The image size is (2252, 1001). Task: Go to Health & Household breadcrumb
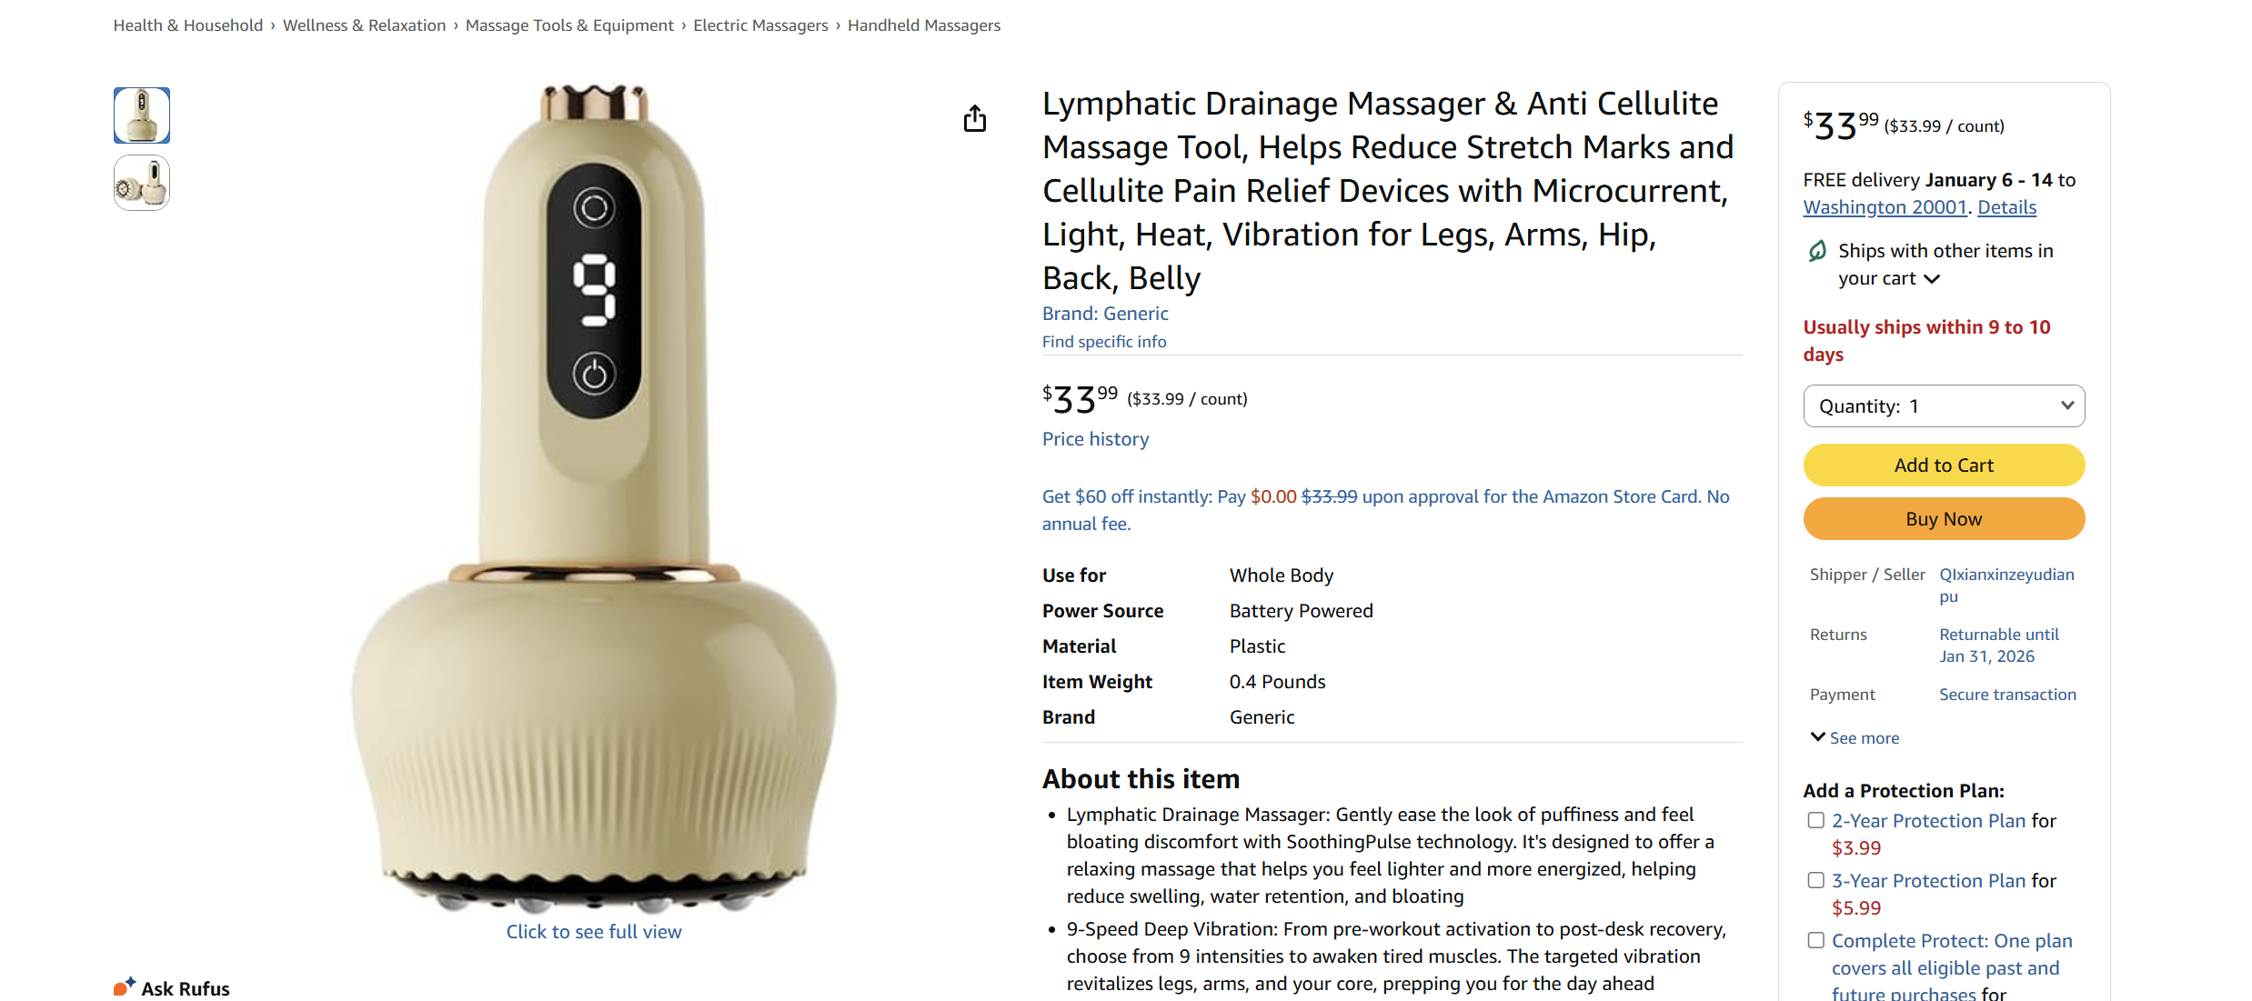coord(187,25)
